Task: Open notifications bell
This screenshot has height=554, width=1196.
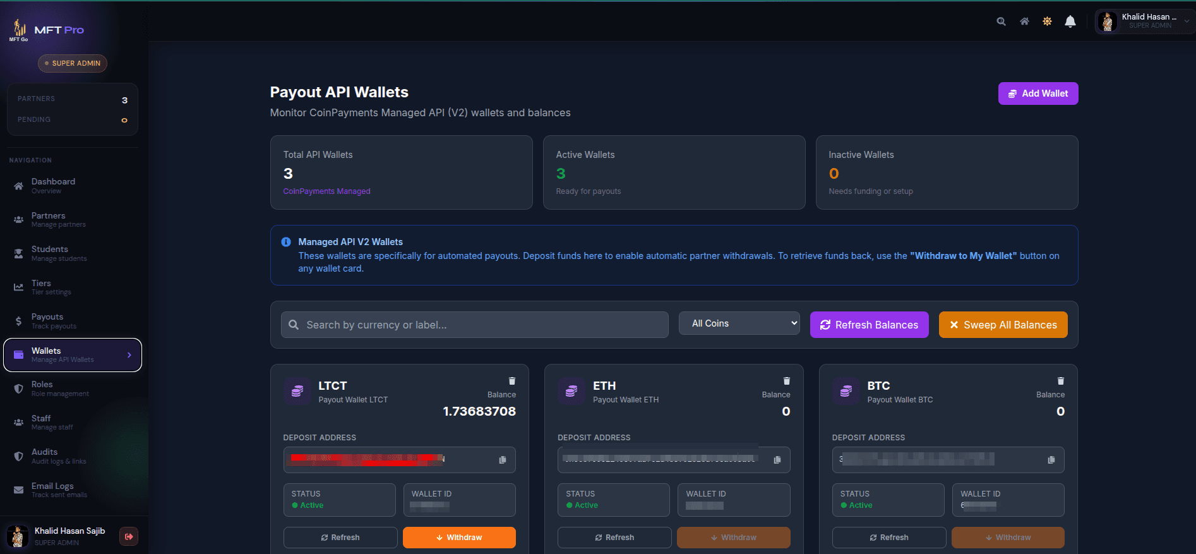Action: tap(1070, 21)
